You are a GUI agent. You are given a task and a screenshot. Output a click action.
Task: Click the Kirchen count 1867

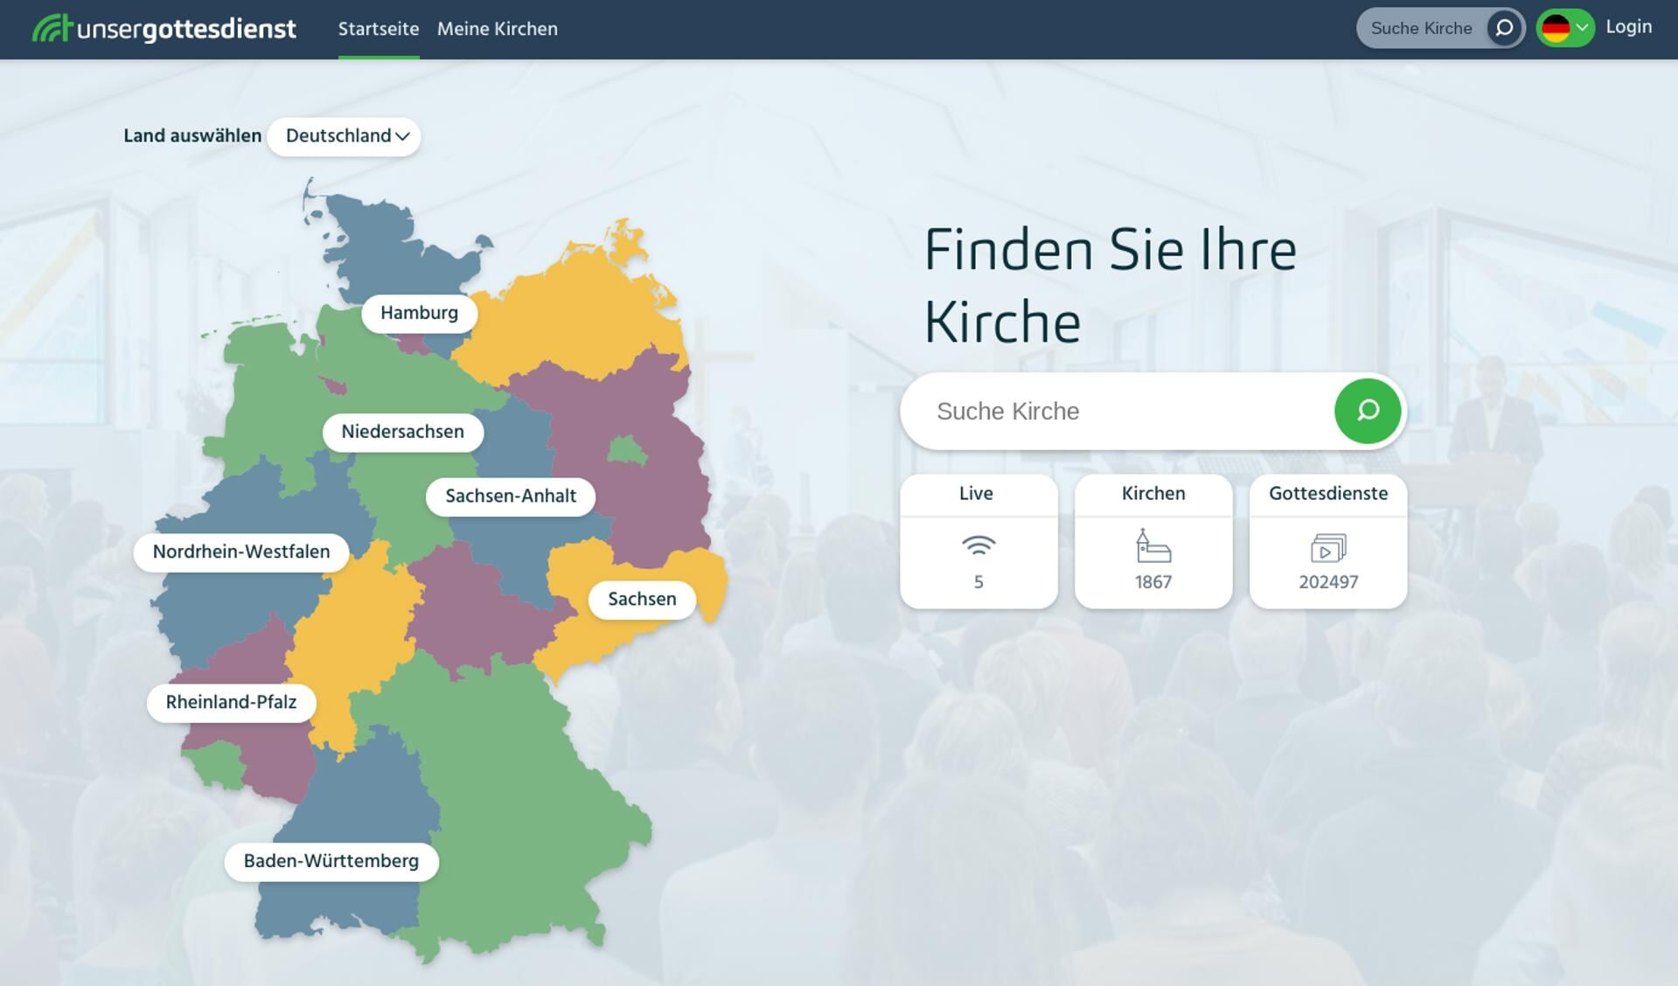click(1153, 582)
